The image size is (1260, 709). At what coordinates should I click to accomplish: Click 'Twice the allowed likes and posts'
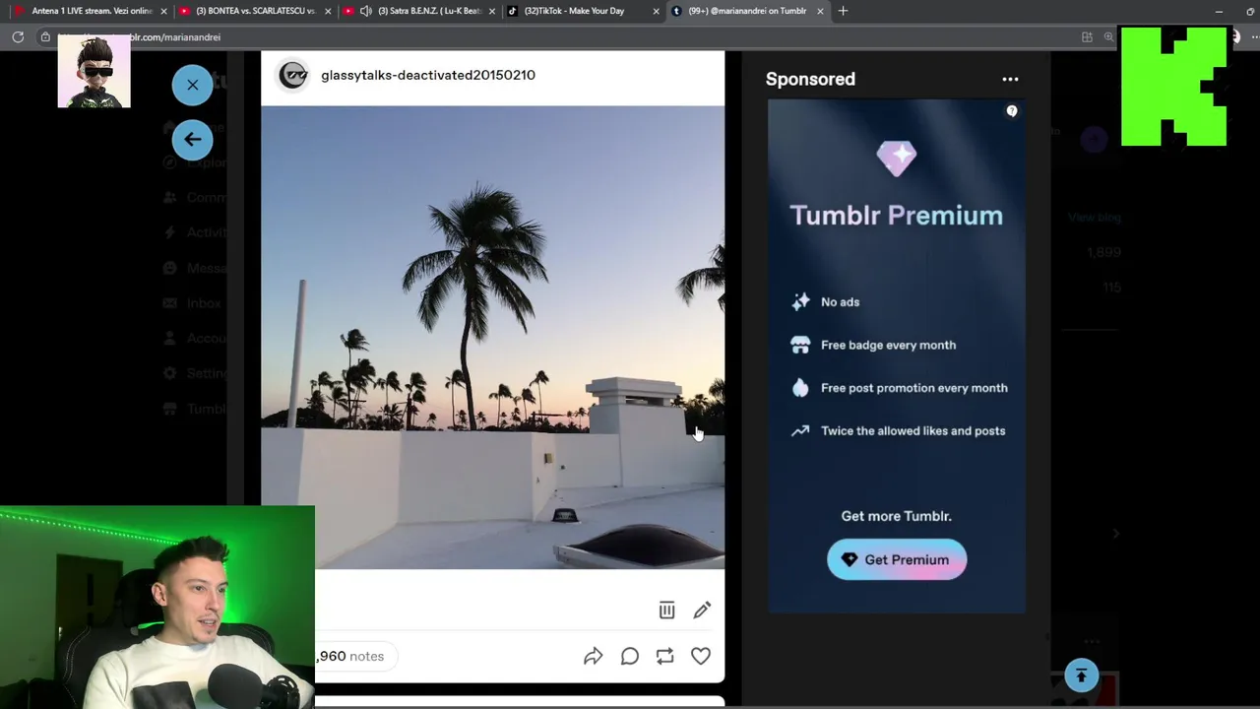click(x=913, y=430)
